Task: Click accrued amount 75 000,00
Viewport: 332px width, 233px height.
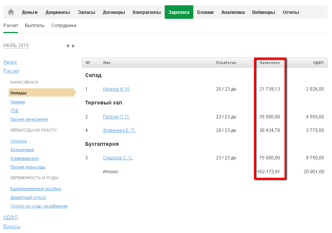Action: coord(269,158)
